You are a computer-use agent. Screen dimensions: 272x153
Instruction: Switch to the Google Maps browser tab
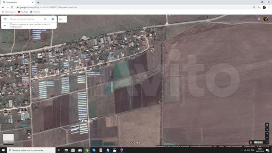click(x=18, y=2)
